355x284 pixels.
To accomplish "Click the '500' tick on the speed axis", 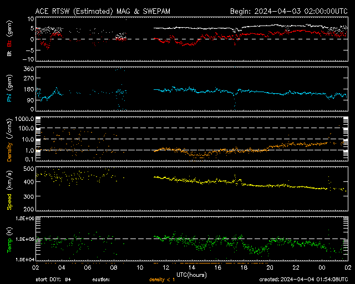I will coord(29,169).
